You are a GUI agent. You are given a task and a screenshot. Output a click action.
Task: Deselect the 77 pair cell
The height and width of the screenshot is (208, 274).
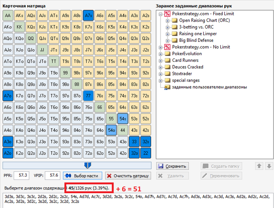(88, 96)
